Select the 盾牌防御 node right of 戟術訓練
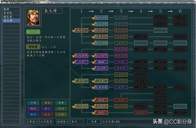 (121, 24)
